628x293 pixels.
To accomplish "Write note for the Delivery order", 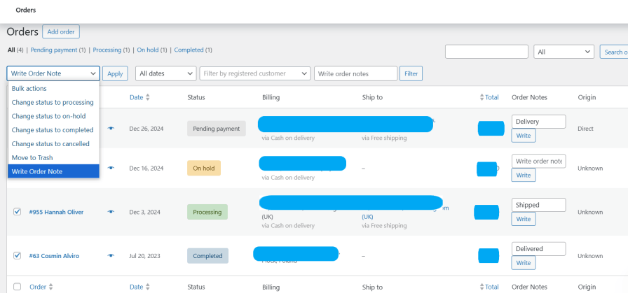I will pos(524,136).
